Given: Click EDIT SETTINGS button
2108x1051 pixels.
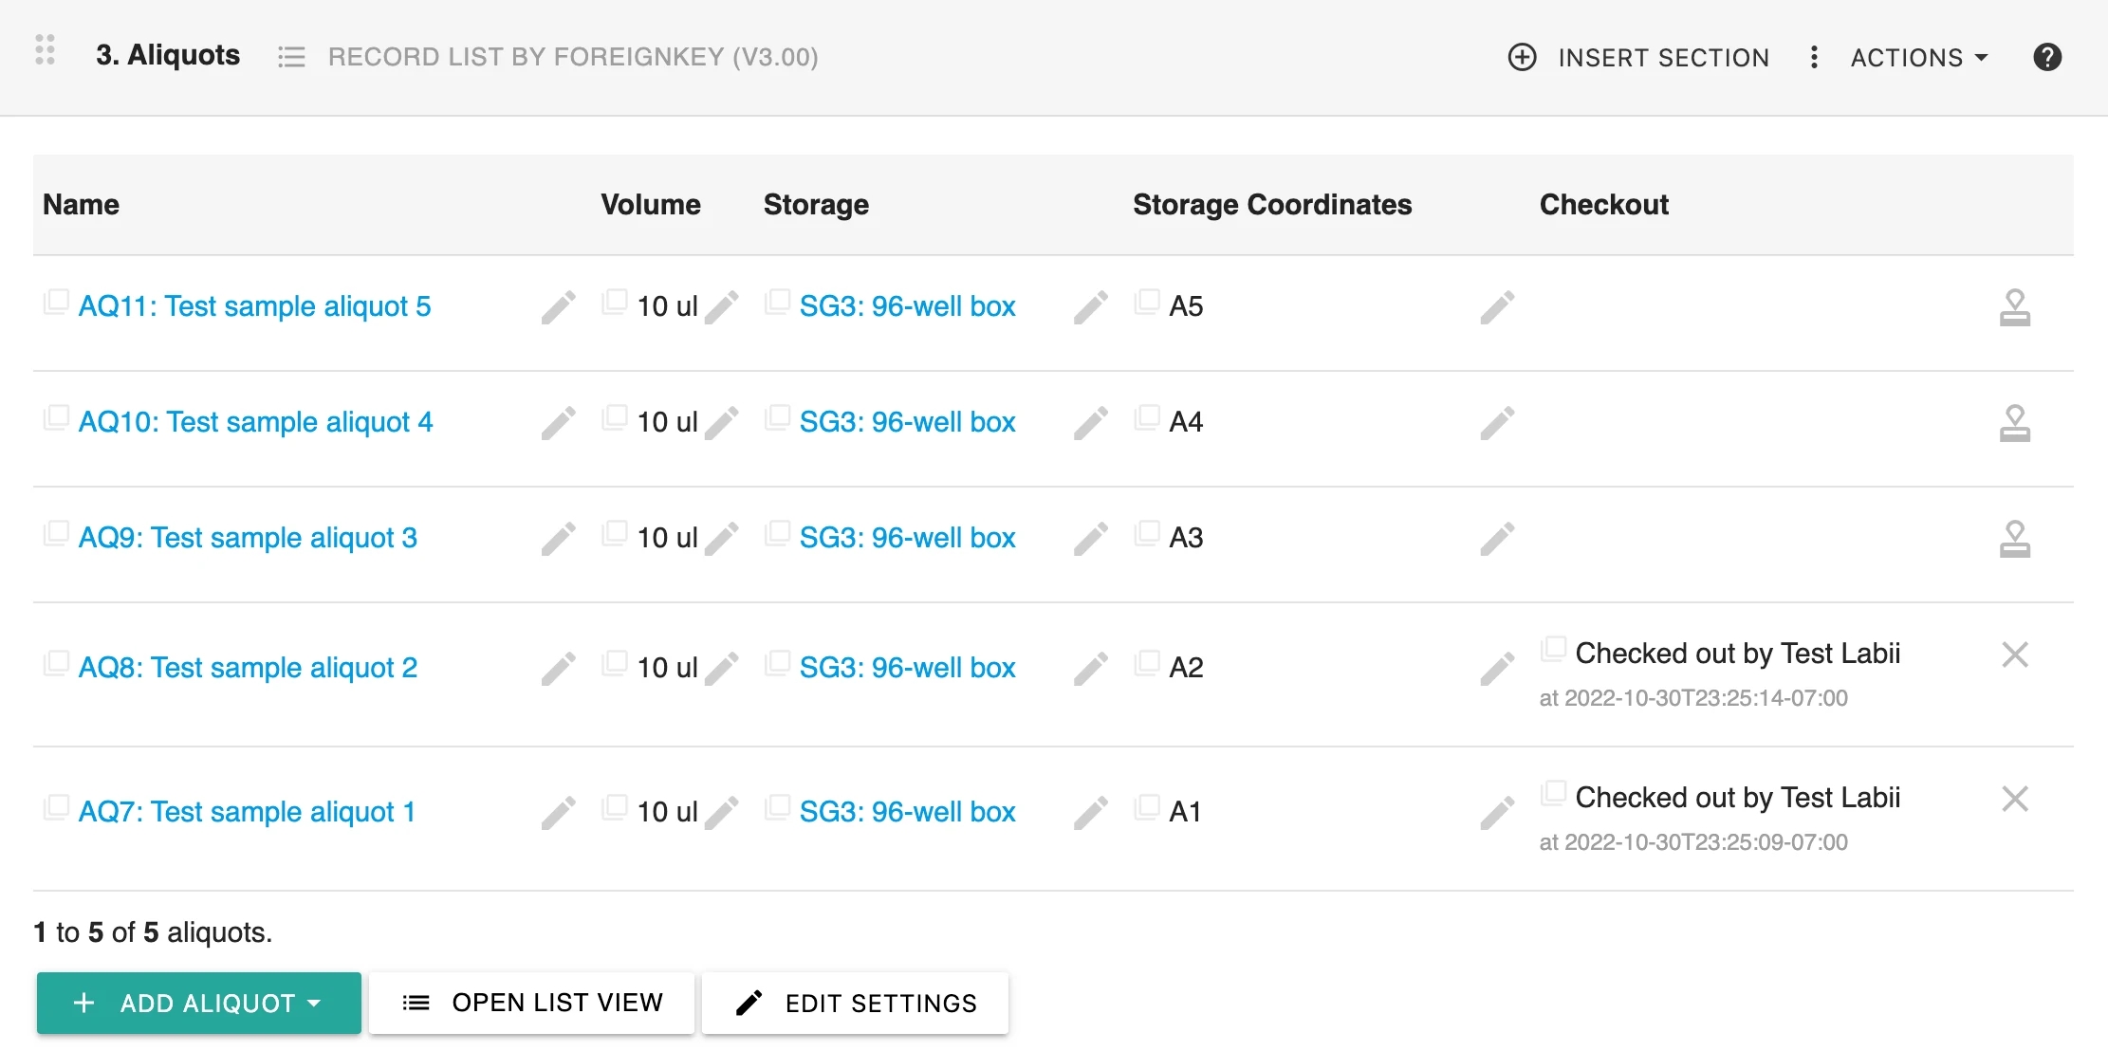Looking at the screenshot, I should click(855, 1003).
